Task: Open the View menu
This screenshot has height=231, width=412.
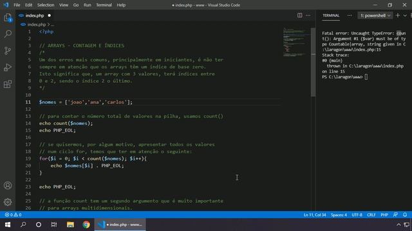Action: (64, 5)
